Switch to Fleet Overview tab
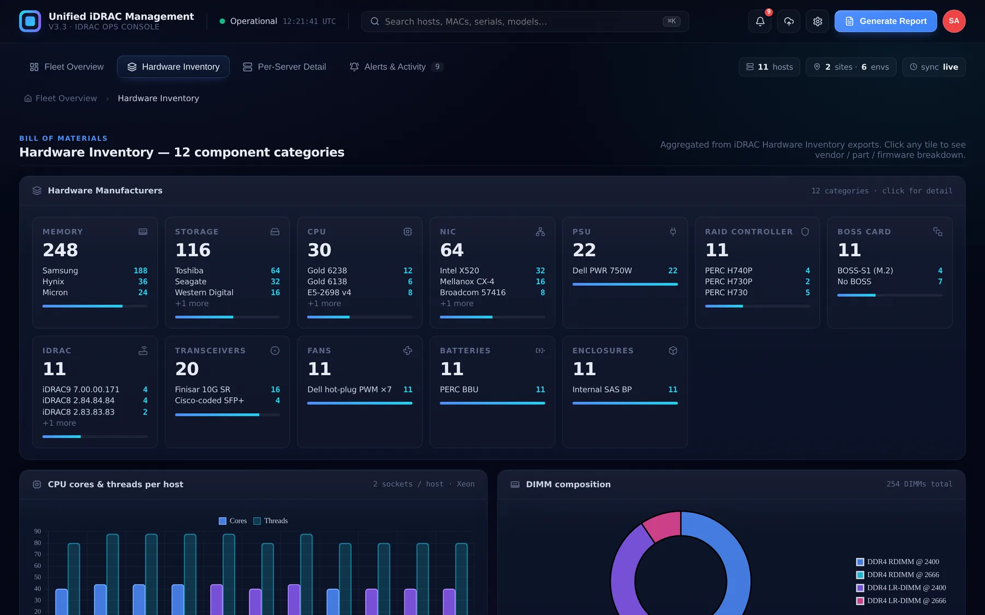985x615 pixels. click(67, 67)
